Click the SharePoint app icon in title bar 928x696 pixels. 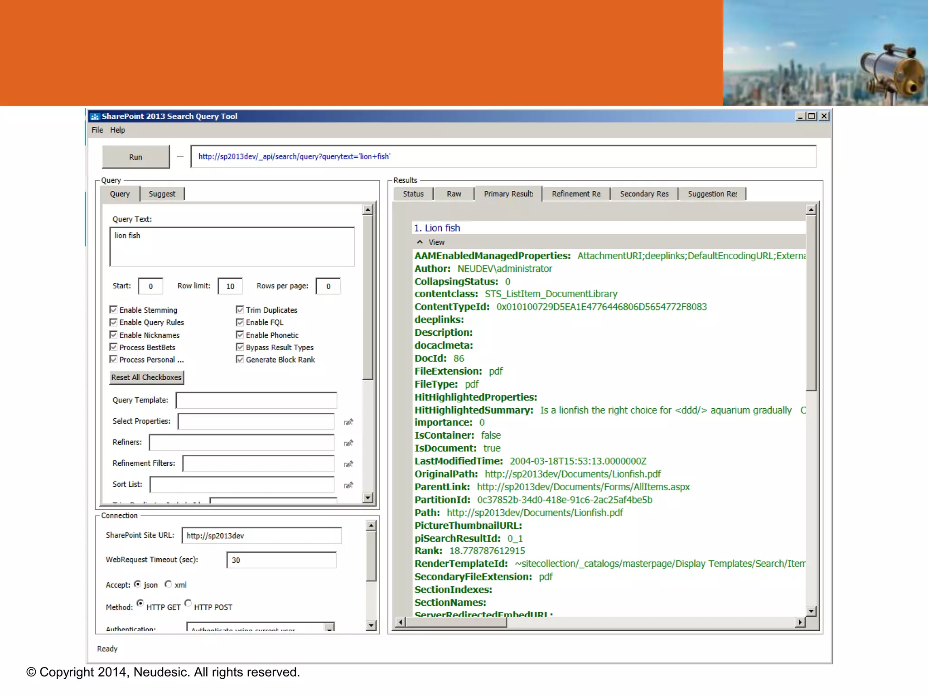tap(95, 116)
